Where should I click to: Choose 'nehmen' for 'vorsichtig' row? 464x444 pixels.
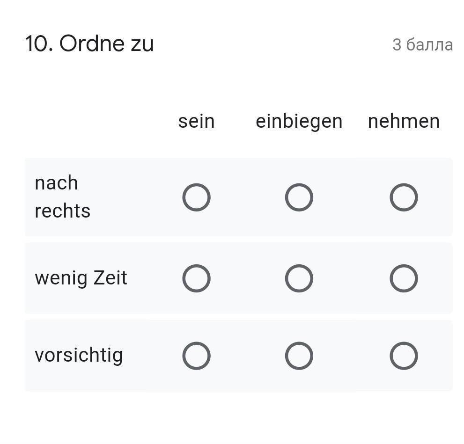pos(404,356)
